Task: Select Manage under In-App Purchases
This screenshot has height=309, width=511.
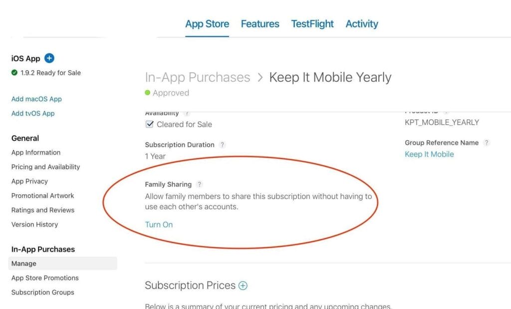Action: pyautogui.click(x=24, y=264)
